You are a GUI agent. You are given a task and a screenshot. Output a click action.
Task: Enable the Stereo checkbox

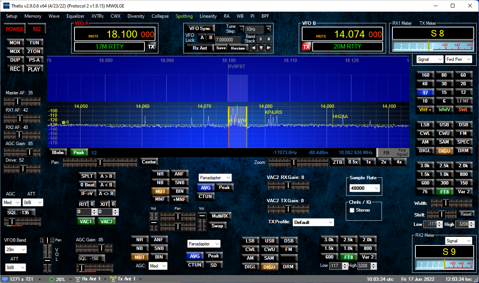click(x=352, y=210)
